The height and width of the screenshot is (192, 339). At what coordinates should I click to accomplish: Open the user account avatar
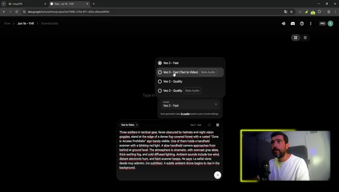coord(330,24)
